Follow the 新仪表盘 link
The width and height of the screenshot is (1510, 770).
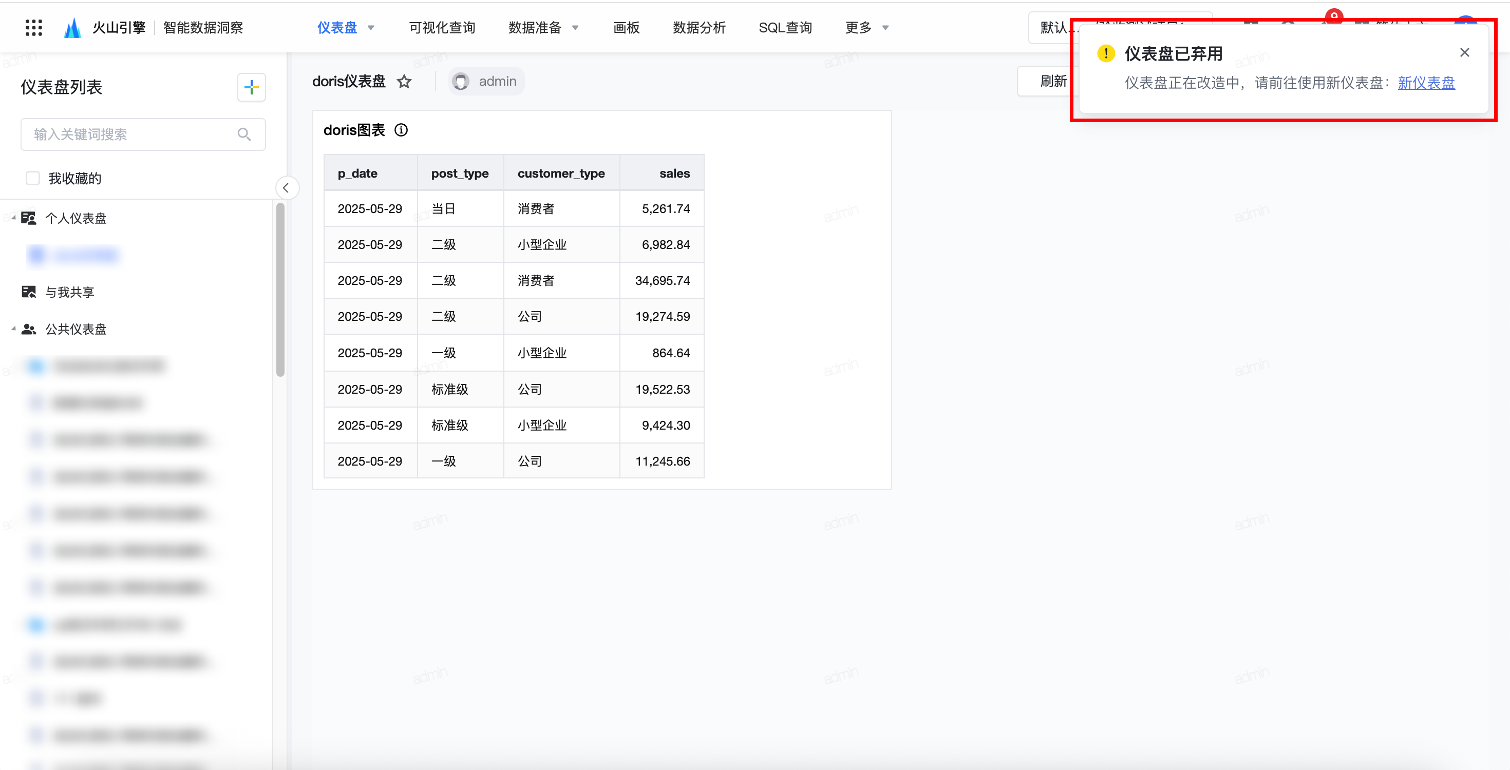[x=1426, y=83]
